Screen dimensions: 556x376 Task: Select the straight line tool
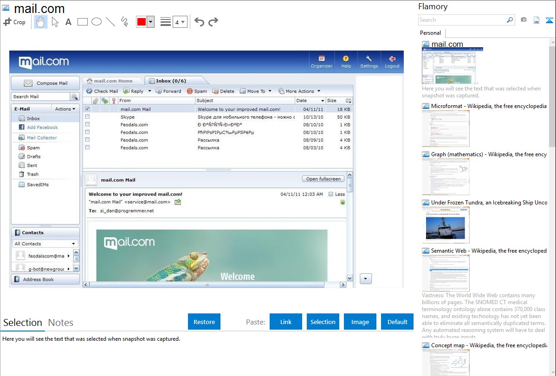(110, 22)
